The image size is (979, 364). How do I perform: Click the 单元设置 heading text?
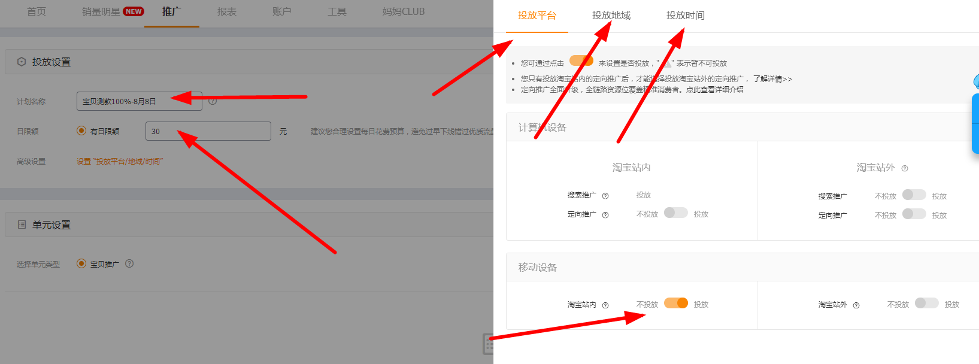coord(51,225)
